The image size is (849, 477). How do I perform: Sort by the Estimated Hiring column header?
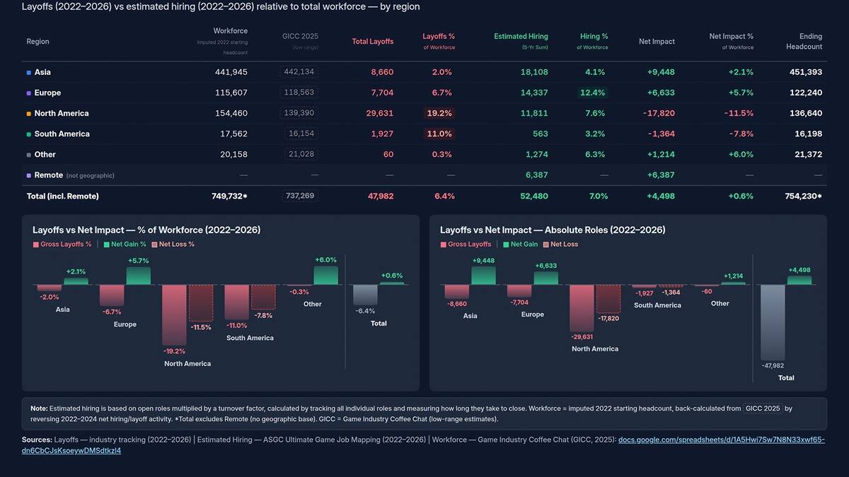click(521, 37)
